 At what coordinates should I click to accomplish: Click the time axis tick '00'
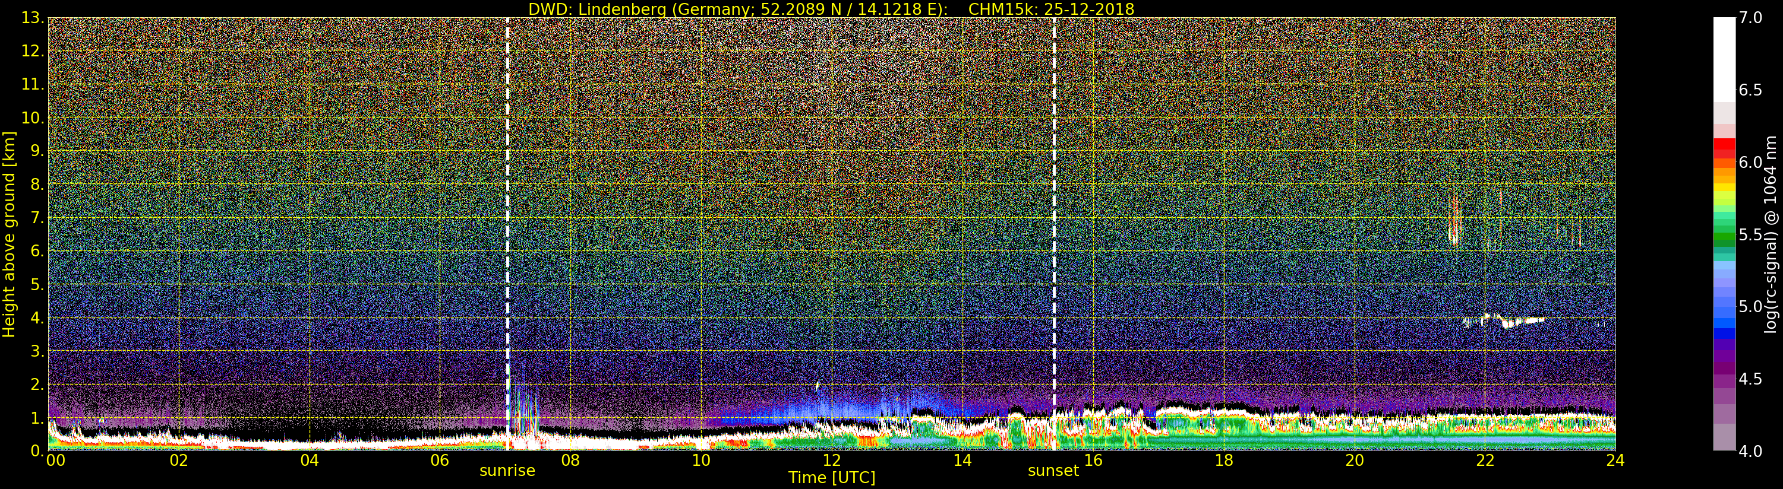[55, 460]
